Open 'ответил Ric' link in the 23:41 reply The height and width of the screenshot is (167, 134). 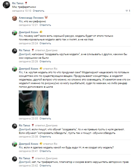[x=50, y=144]
